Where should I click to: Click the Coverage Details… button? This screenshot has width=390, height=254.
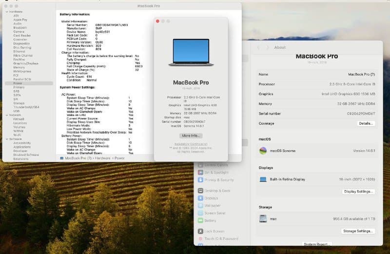[x=366, y=123]
